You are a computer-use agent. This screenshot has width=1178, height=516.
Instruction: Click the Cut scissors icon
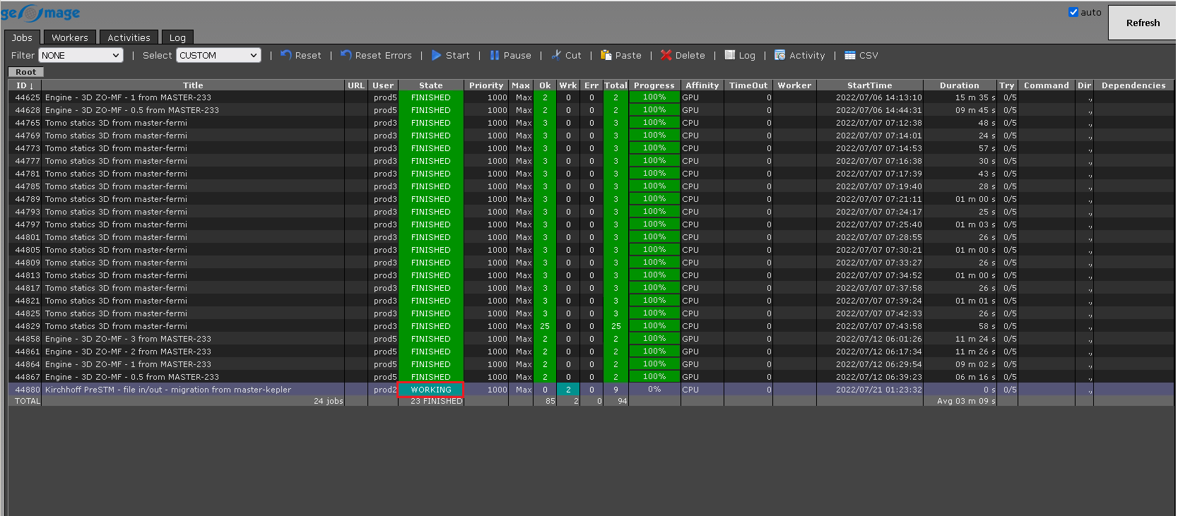[557, 55]
